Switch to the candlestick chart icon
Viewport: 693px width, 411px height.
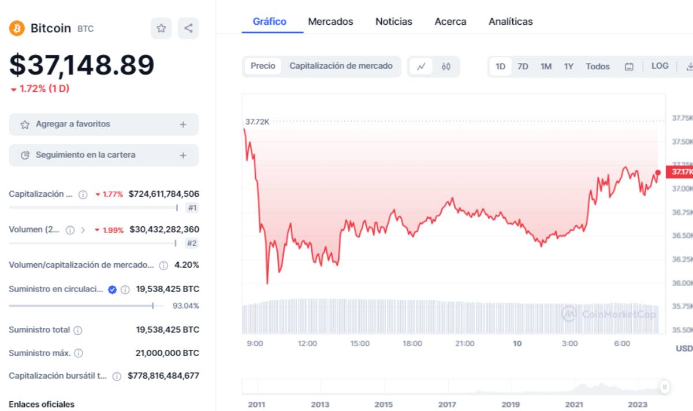click(446, 66)
